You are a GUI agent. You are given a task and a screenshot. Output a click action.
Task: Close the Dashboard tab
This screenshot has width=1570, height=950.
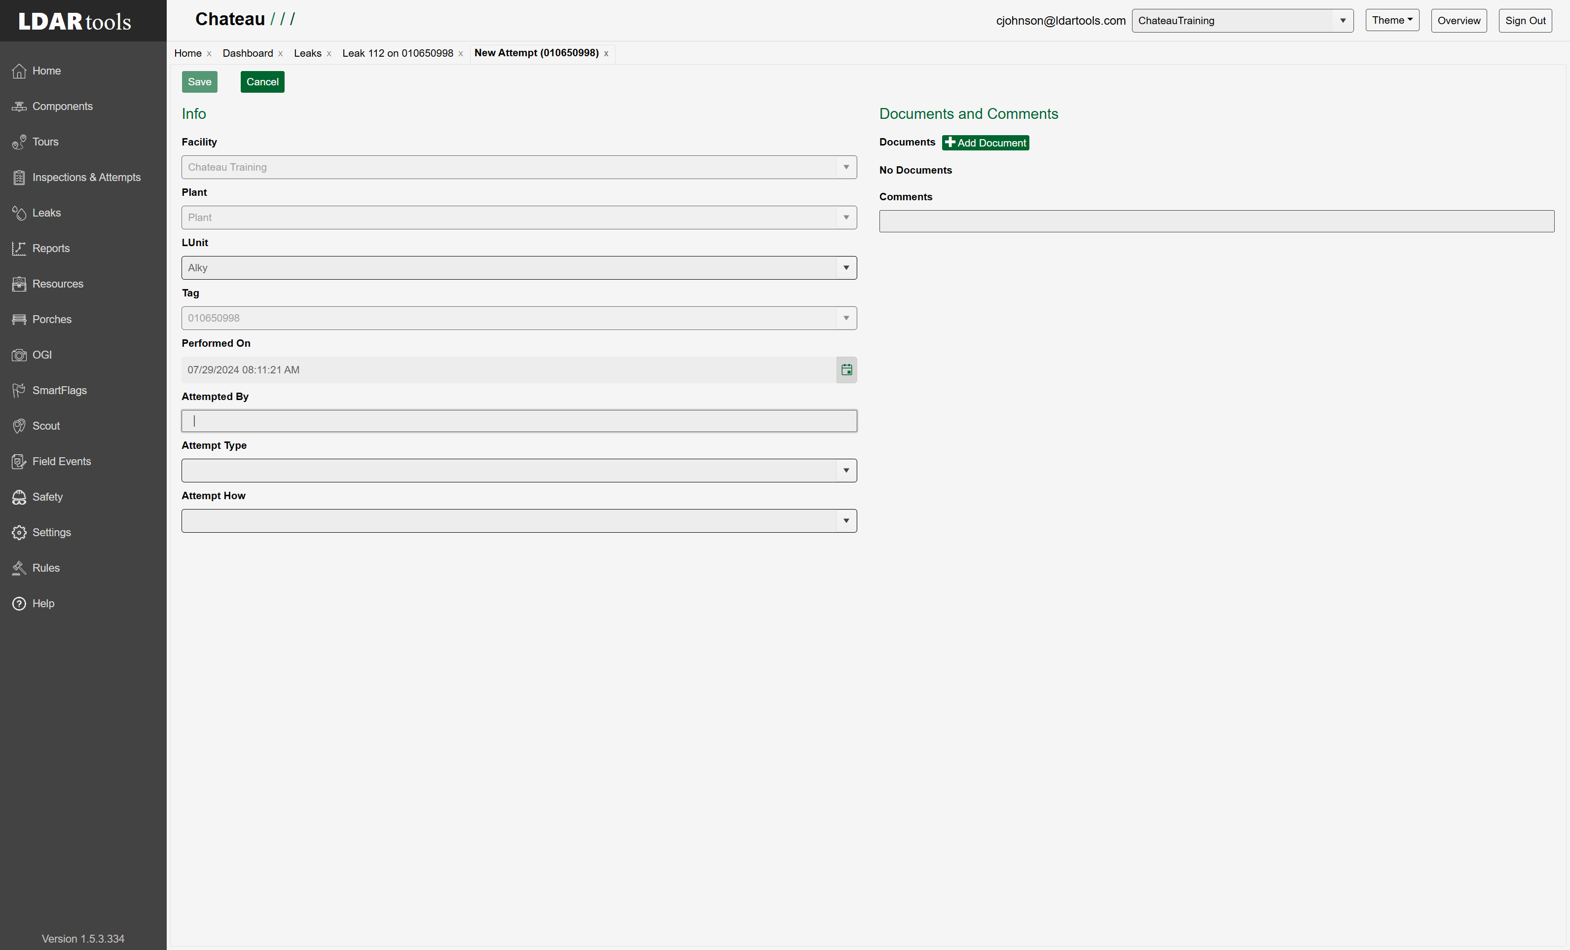[x=280, y=54]
